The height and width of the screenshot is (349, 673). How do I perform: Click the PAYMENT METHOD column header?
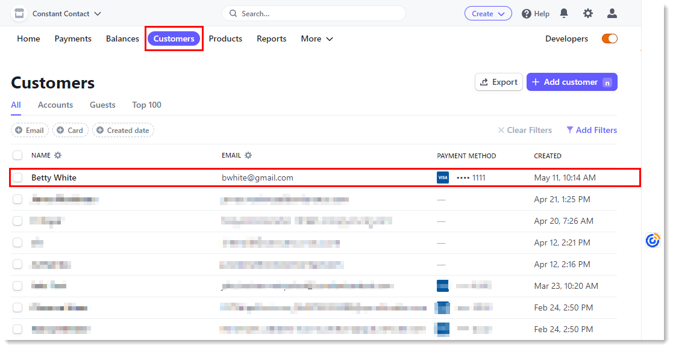pos(466,156)
